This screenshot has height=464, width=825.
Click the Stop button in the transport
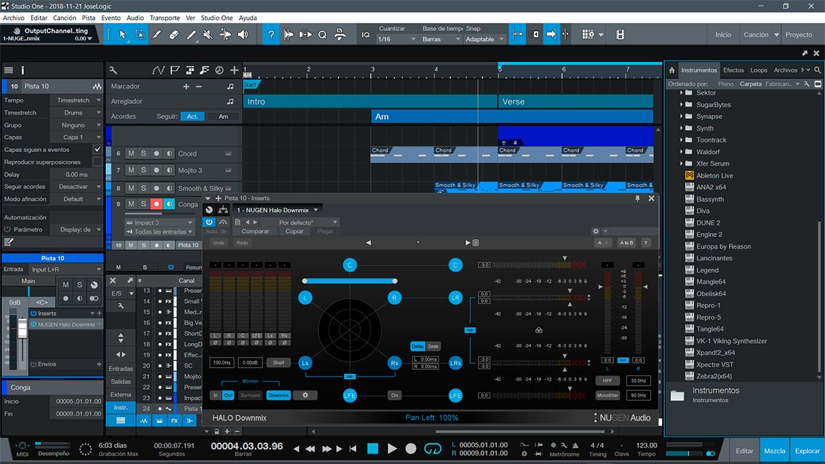click(373, 449)
